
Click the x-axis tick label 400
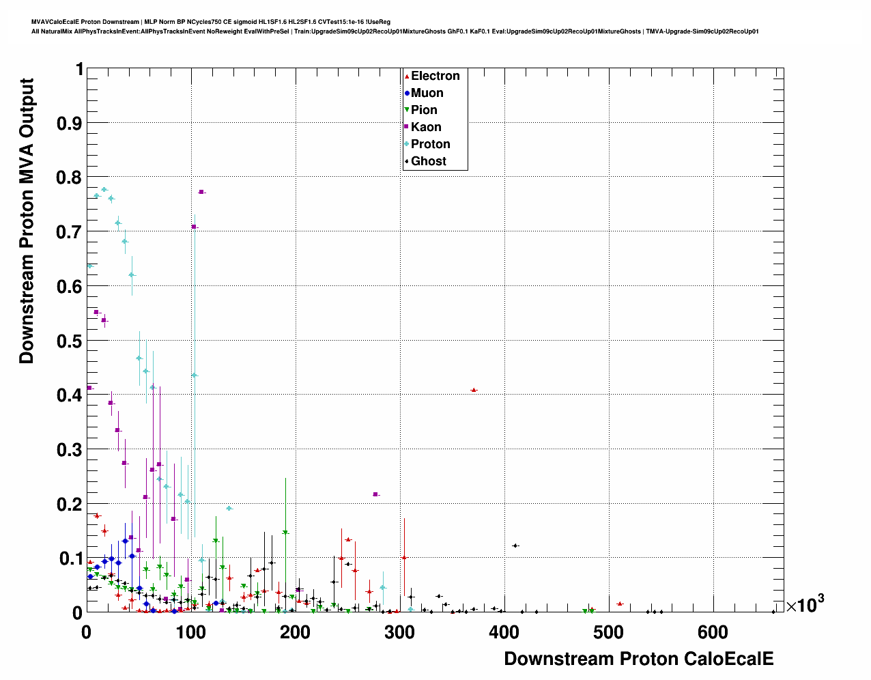pos(504,633)
